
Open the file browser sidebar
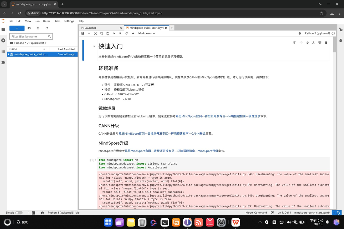tap(3, 29)
